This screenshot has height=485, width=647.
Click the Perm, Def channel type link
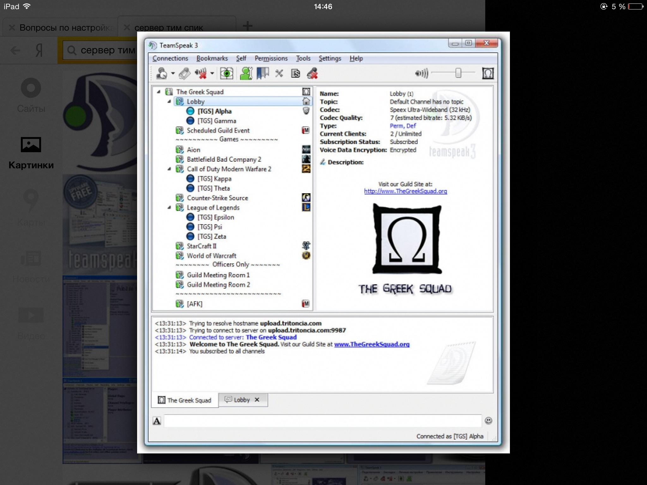403,126
